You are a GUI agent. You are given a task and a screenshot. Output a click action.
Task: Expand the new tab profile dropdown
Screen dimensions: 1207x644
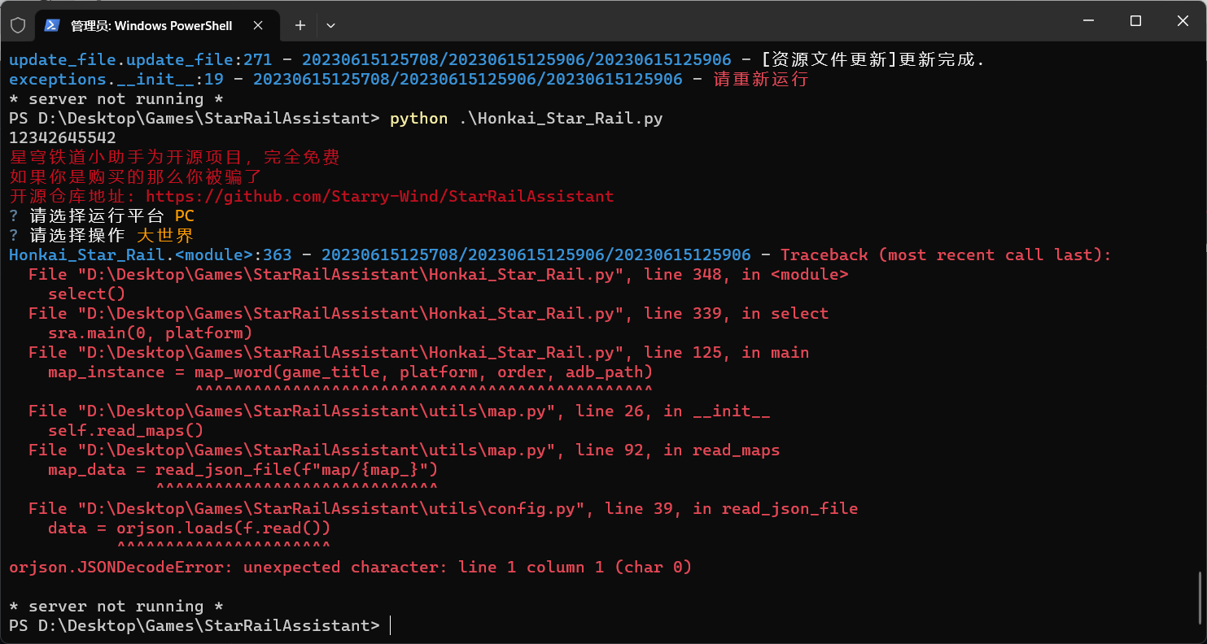click(330, 25)
